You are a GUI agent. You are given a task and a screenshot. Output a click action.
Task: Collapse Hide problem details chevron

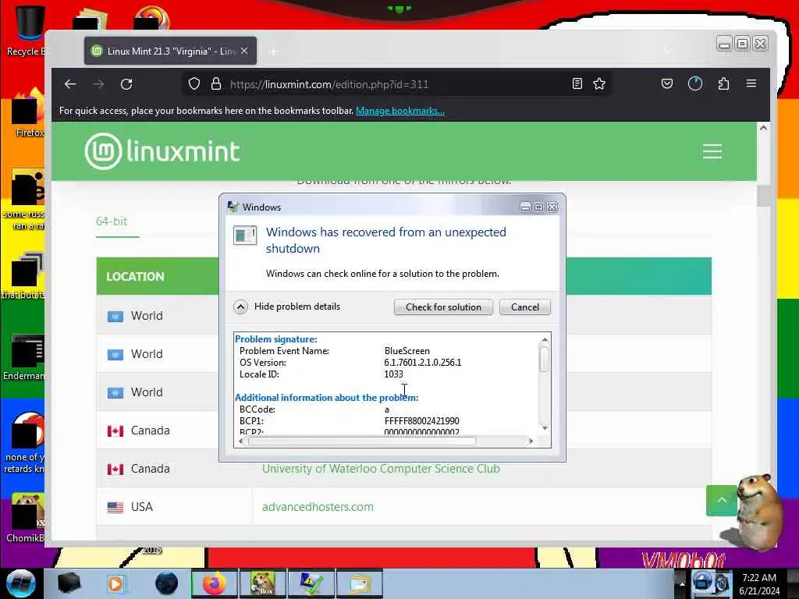click(240, 307)
